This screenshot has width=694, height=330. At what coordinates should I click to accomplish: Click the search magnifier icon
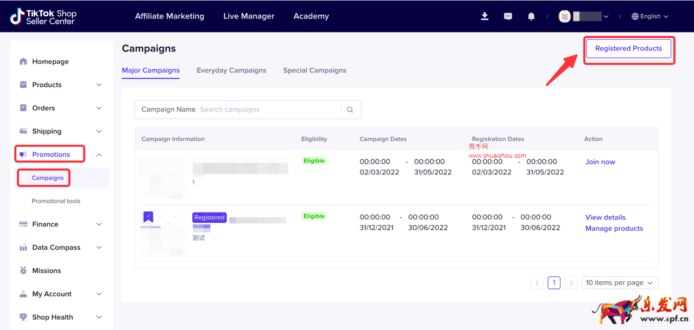[x=350, y=109]
